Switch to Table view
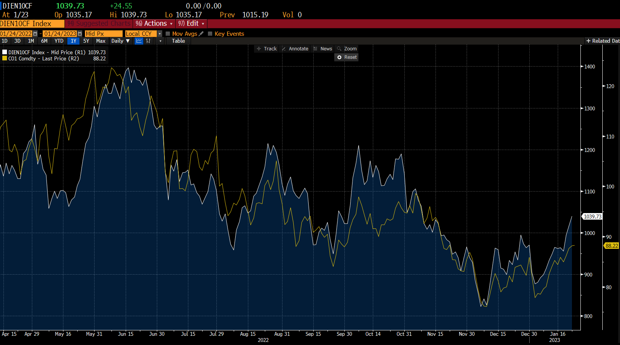The height and width of the screenshot is (345, 620). coord(178,41)
